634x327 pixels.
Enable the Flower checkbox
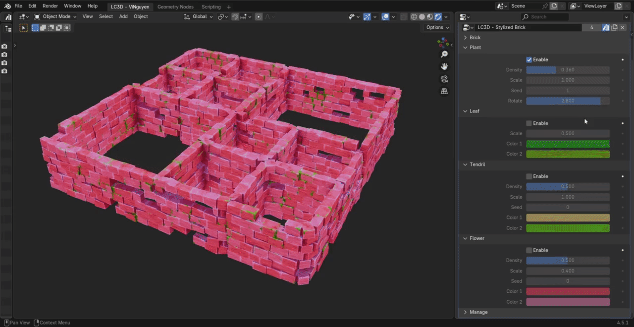coord(529,250)
